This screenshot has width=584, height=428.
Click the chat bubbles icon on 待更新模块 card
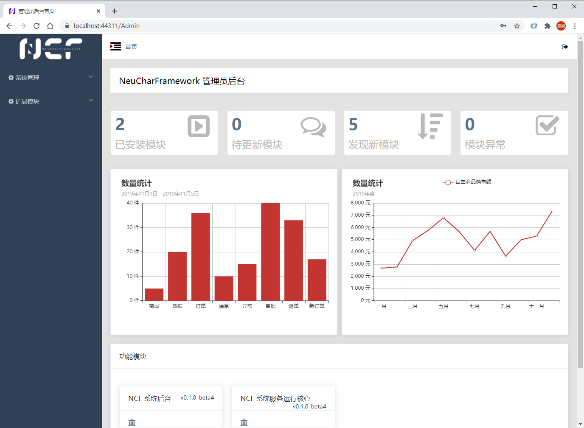313,126
